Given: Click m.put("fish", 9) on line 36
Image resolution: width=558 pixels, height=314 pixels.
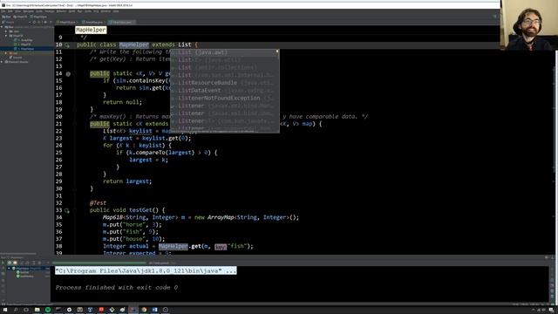Looking at the screenshot, I should (x=131, y=232).
